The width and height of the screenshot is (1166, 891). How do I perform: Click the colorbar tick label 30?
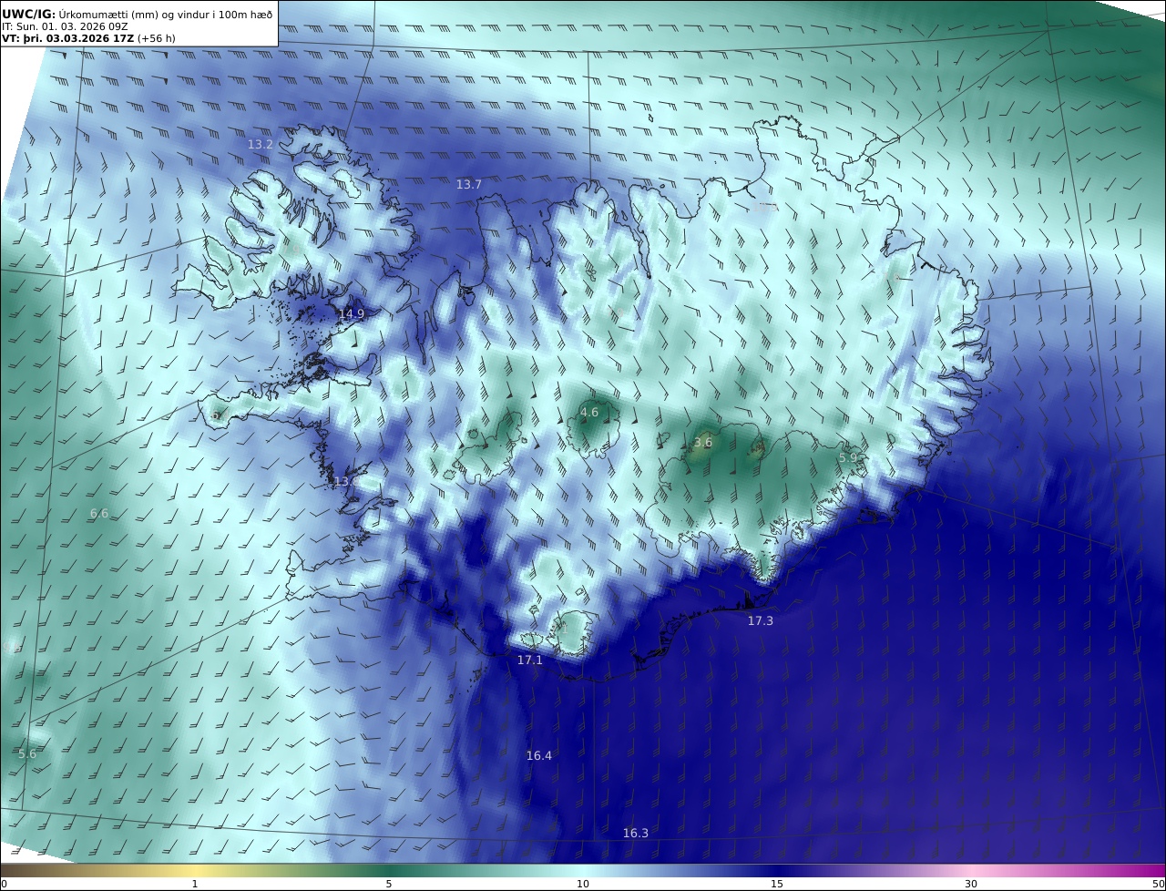971,884
